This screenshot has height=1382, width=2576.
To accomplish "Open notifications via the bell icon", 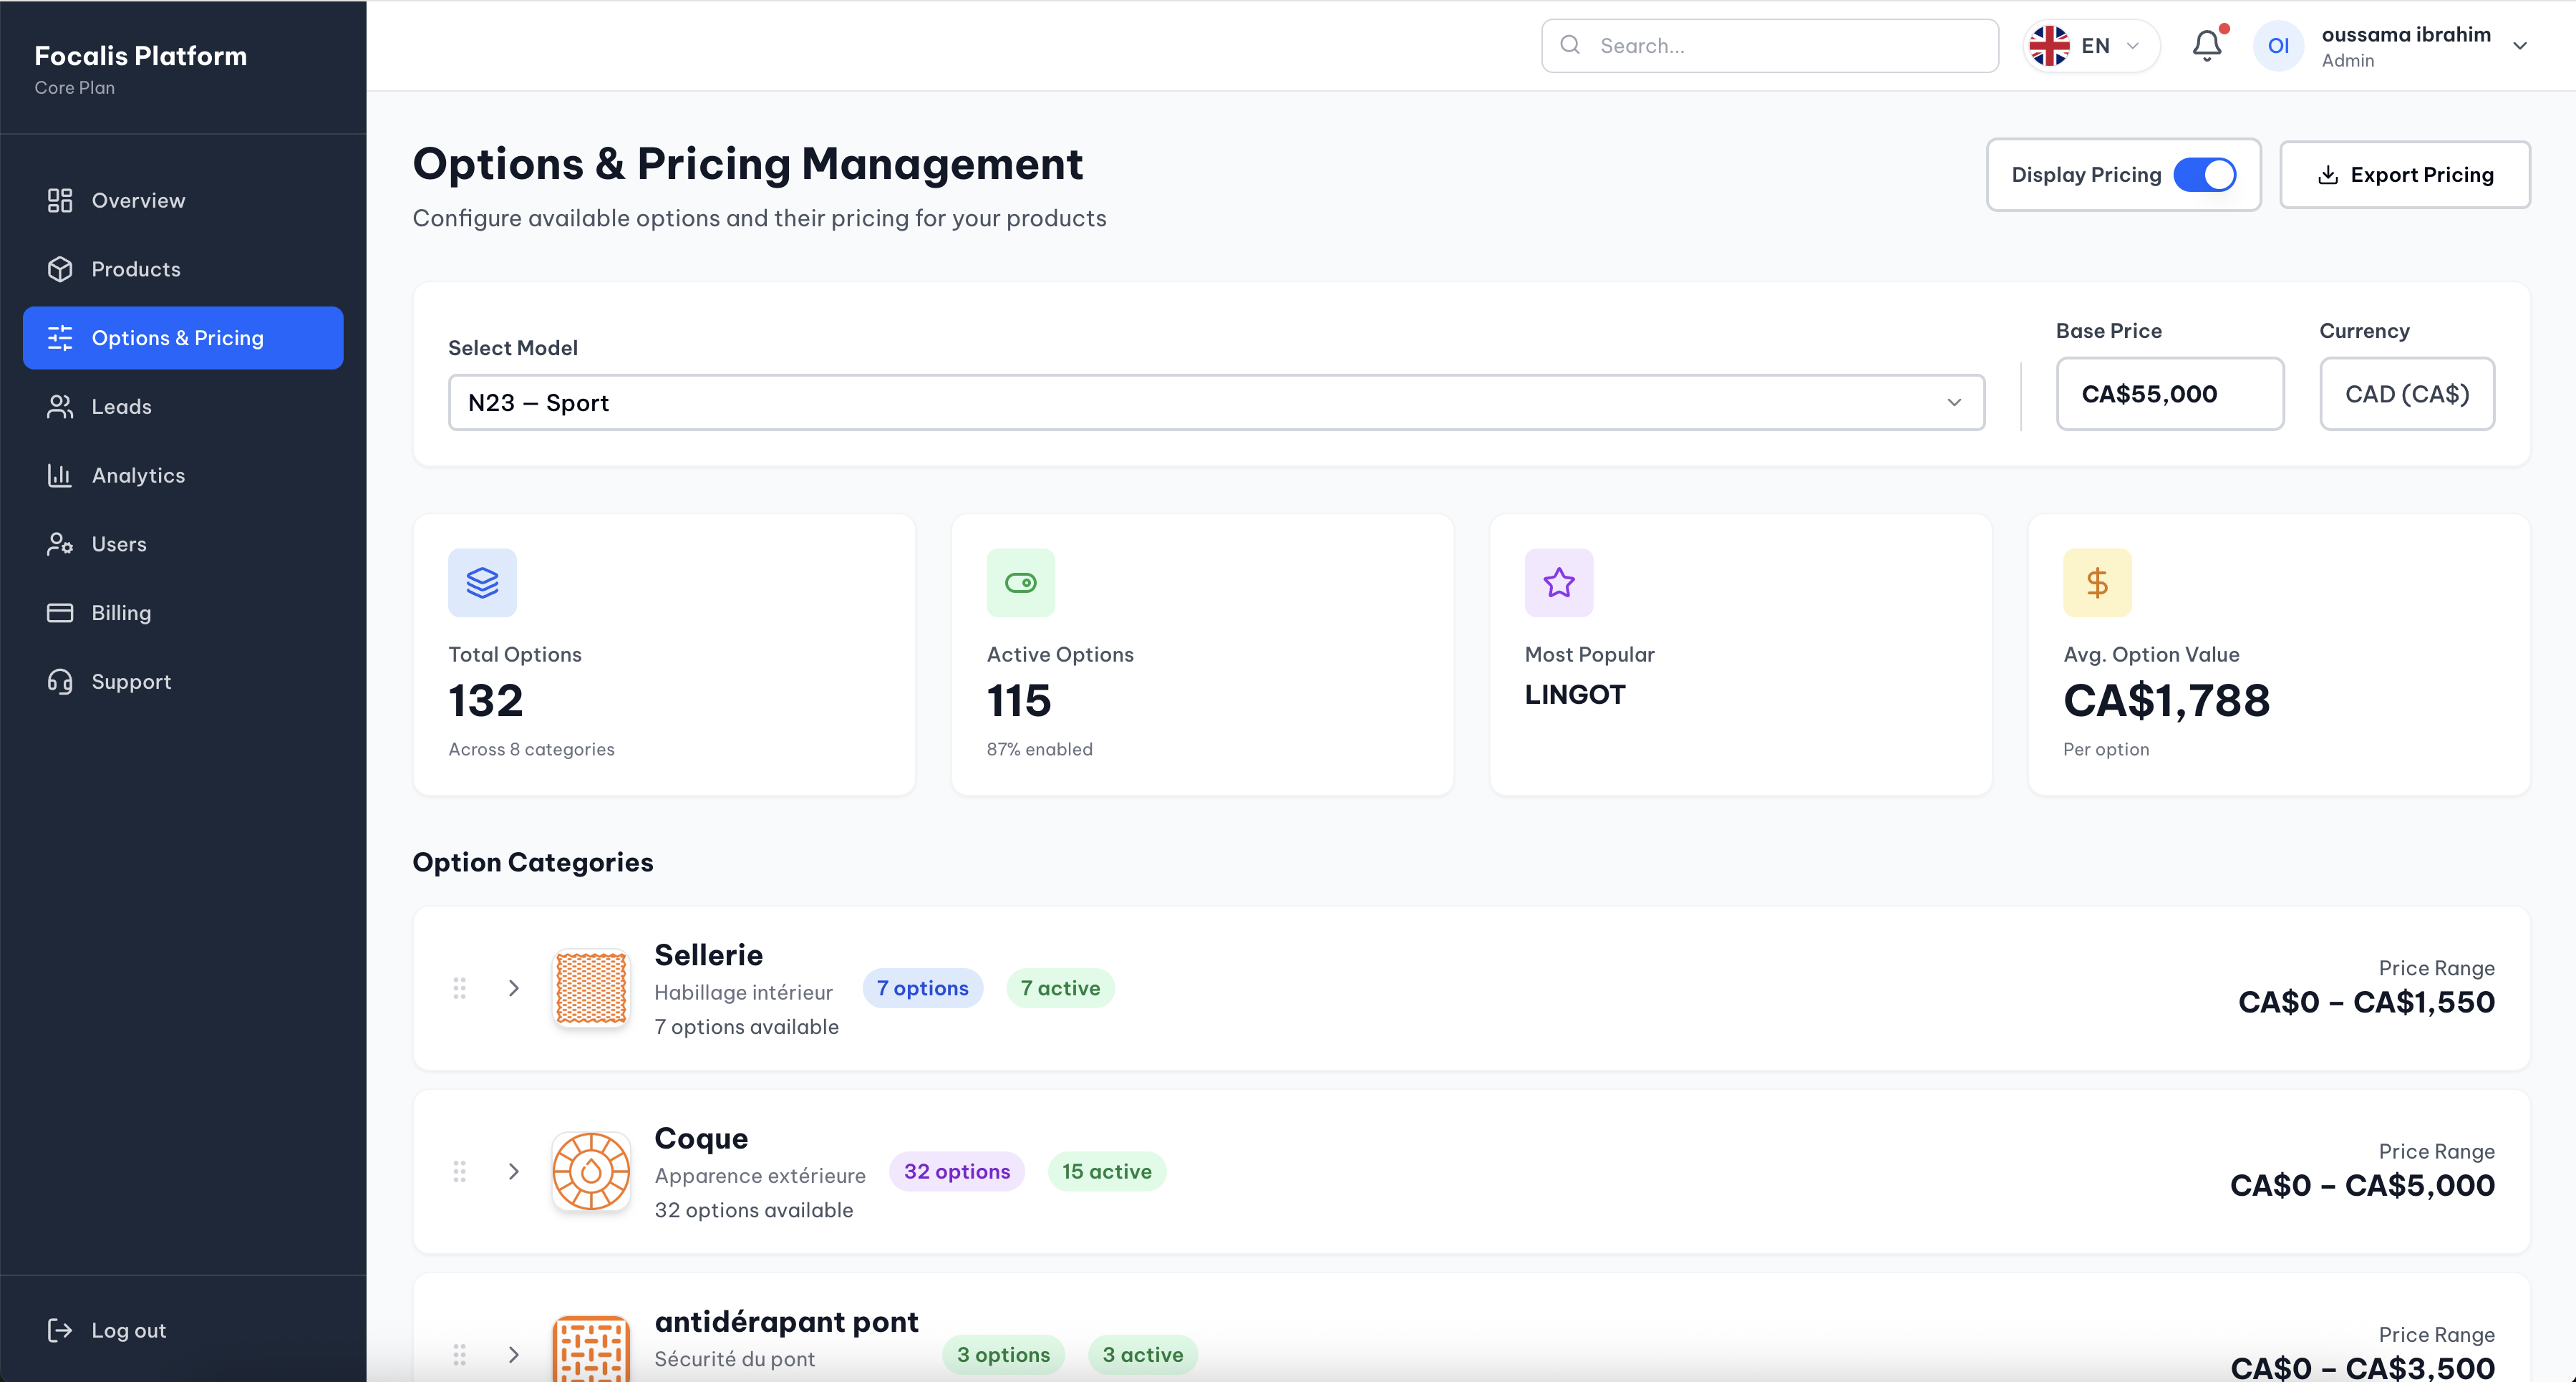I will [x=2207, y=45].
